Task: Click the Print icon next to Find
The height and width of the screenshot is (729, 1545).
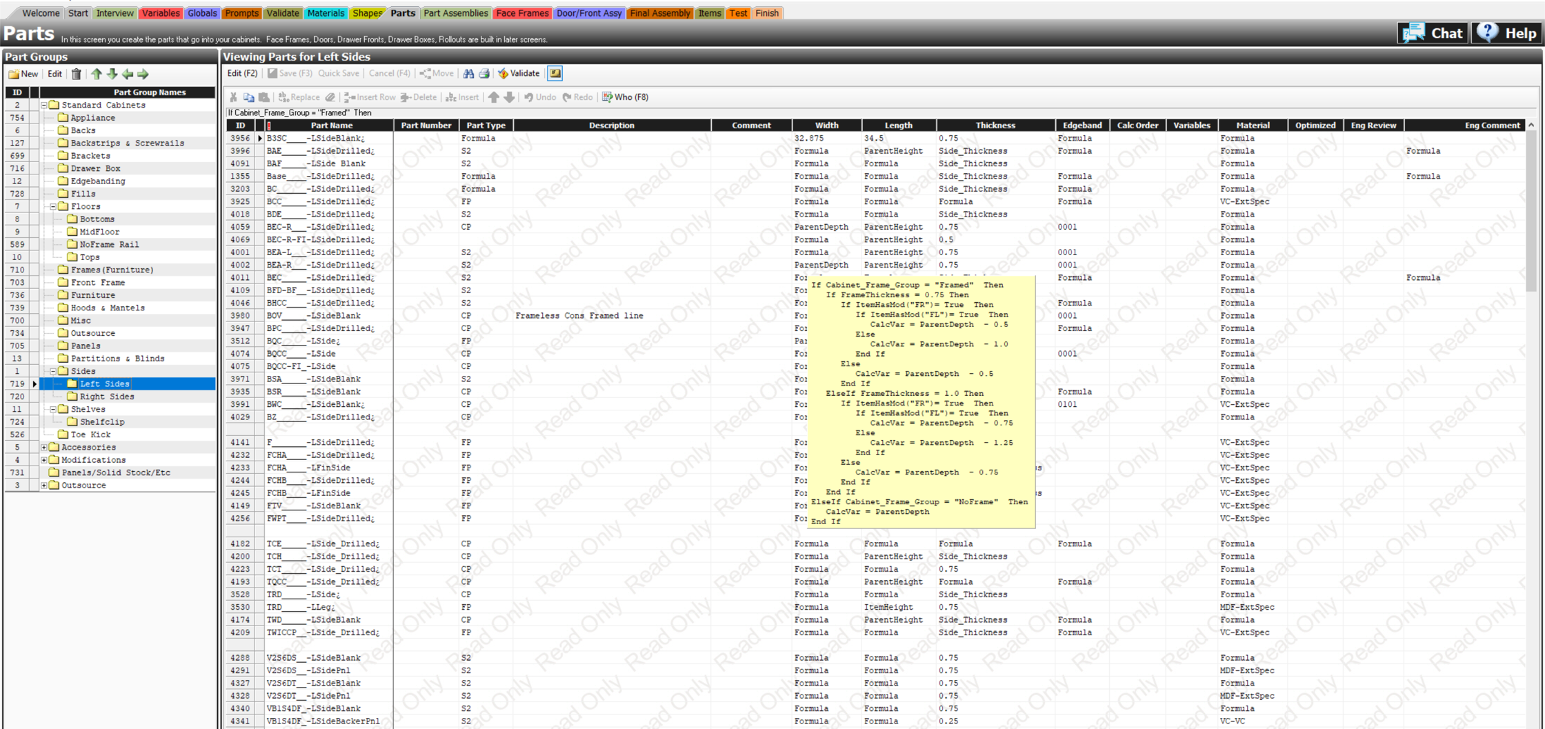Action: pyautogui.click(x=485, y=73)
